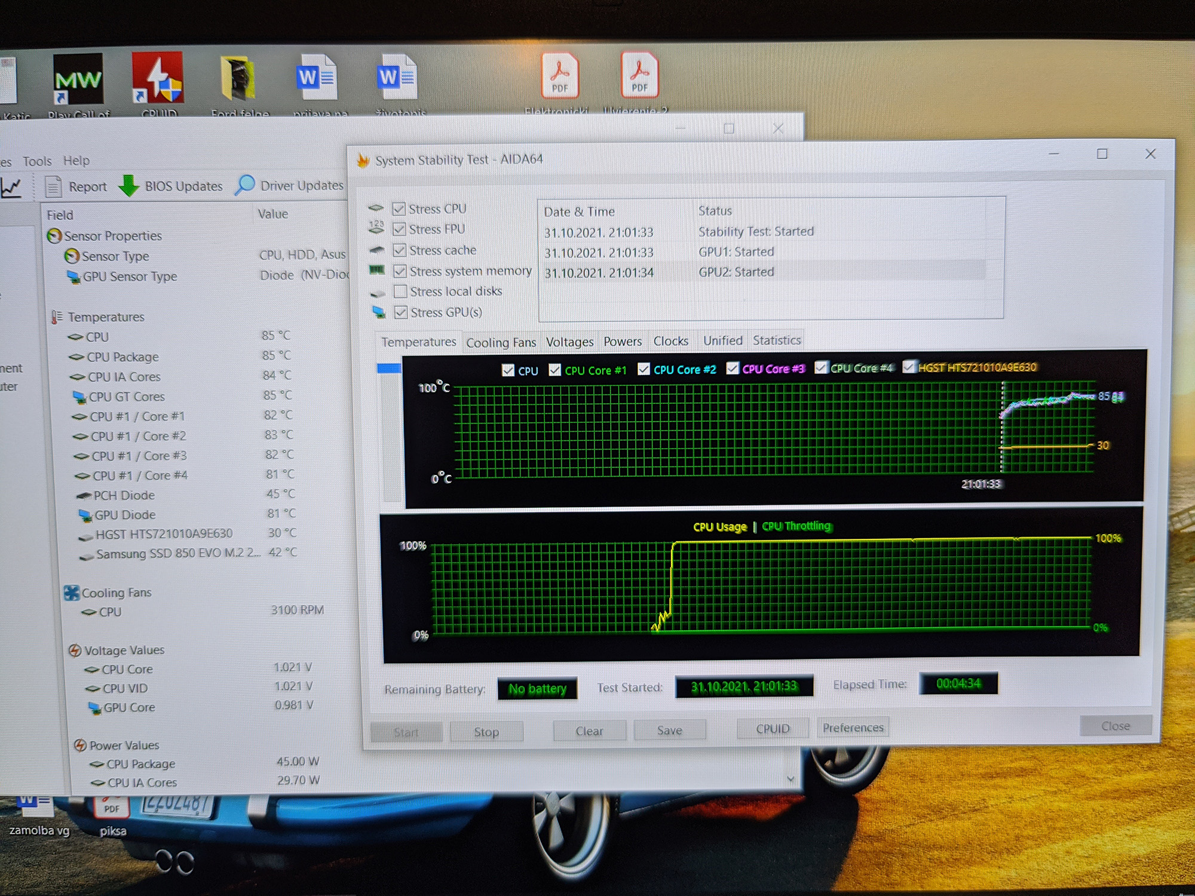Uncheck the Stress FPU checkbox
Image resolution: width=1195 pixels, height=896 pixels.
[399, 229]
